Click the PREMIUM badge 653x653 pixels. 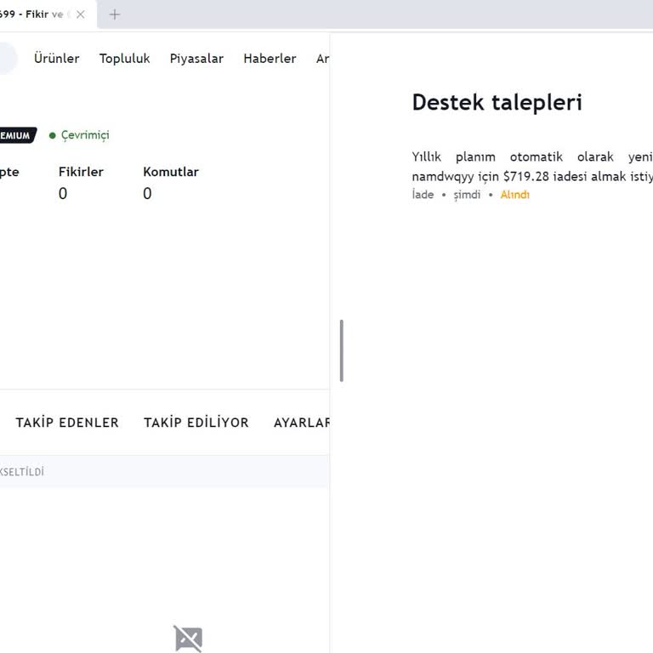pyautogui.click(x=17, y=135)
